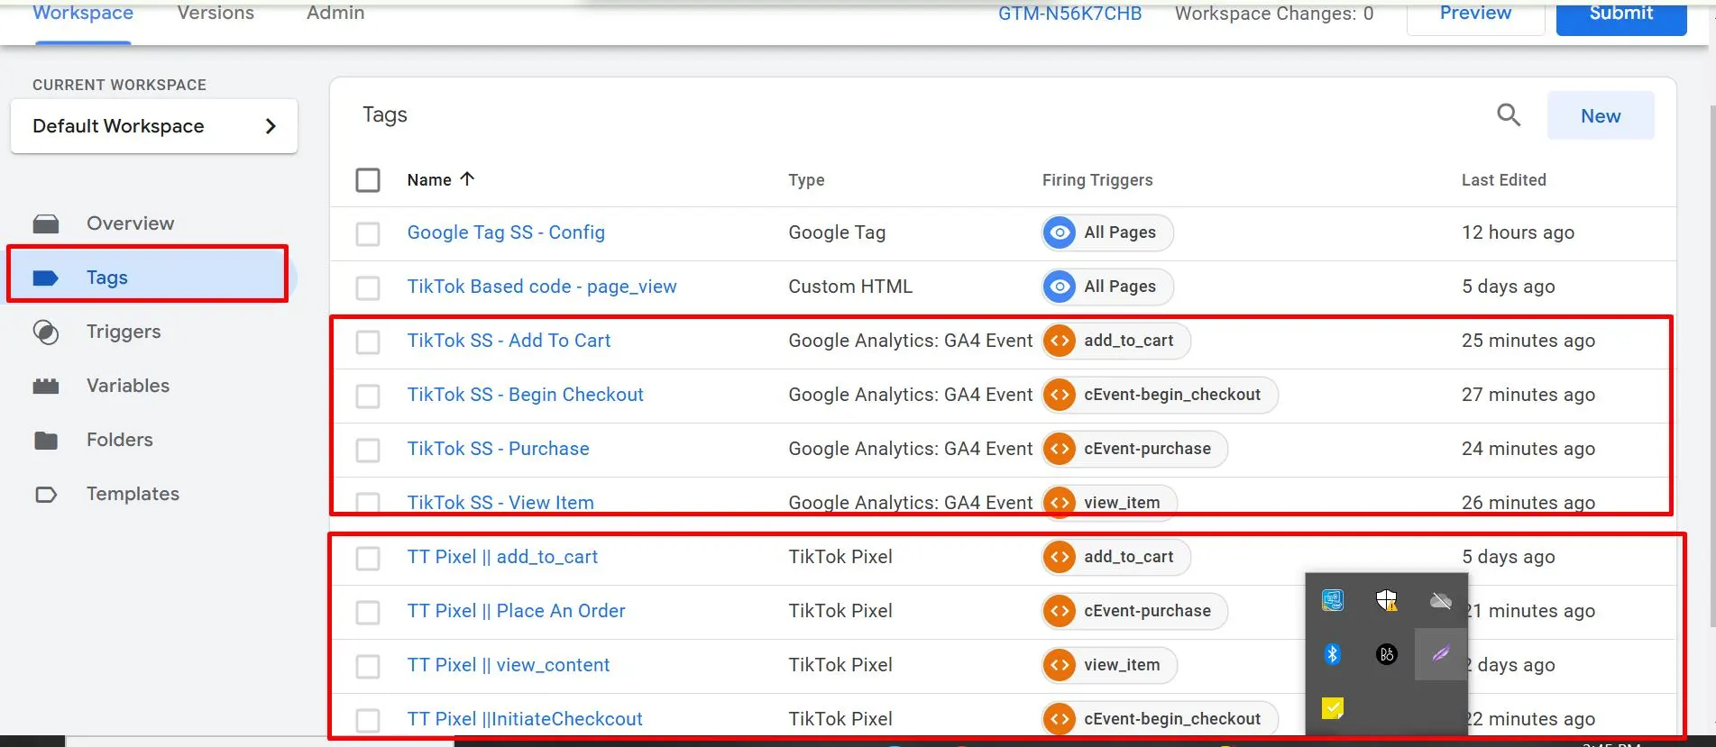Image resolution: width=1716 pixels, height=747 pixels.
Task: Click the add_to_cart trigger icon in TT Pixel add_to_cart row
Action: tap(1060, 557)
